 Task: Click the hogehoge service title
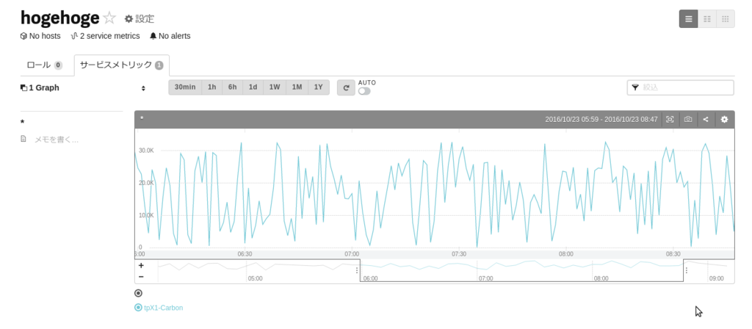(x=60, y=18)
